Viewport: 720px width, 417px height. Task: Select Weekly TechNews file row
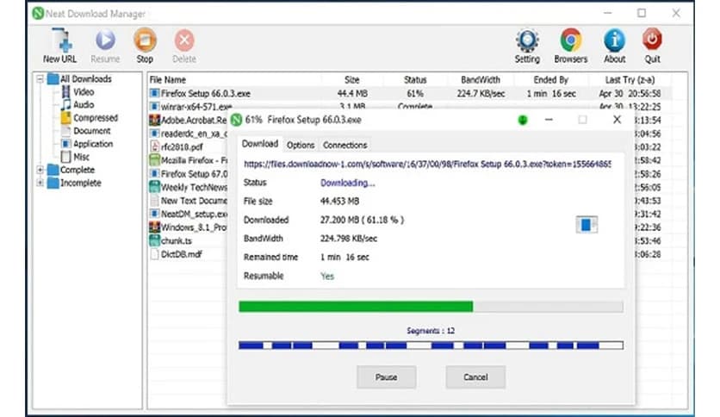pos(188,187)
